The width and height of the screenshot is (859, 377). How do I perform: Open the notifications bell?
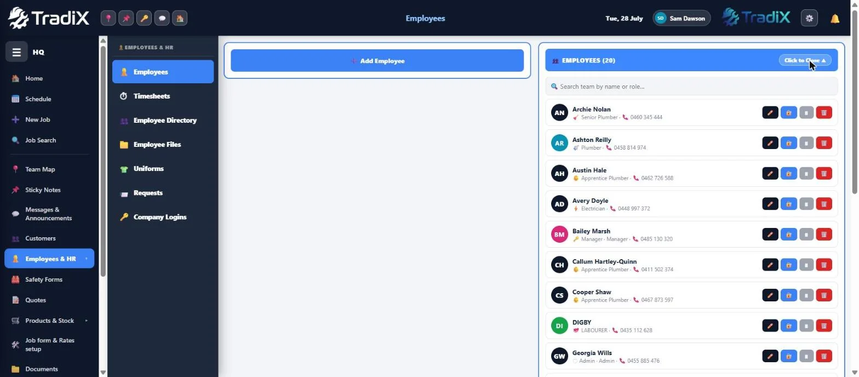coord(835,19)
